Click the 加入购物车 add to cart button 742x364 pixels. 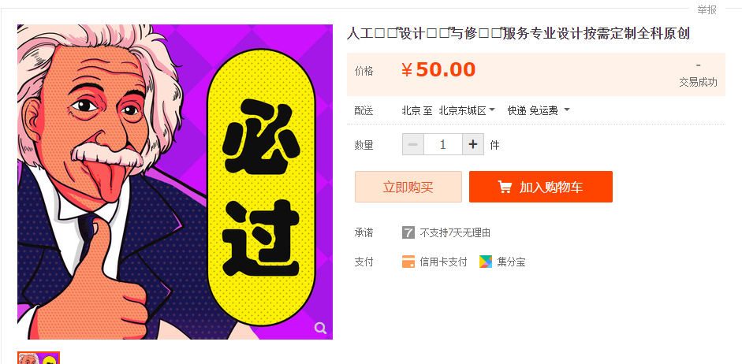(x=541, y=187)
